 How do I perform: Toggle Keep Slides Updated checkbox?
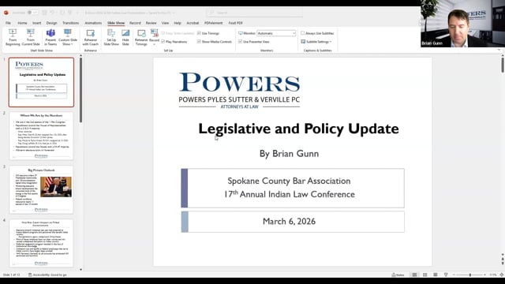pyautogui.click(x=163, y=33)
